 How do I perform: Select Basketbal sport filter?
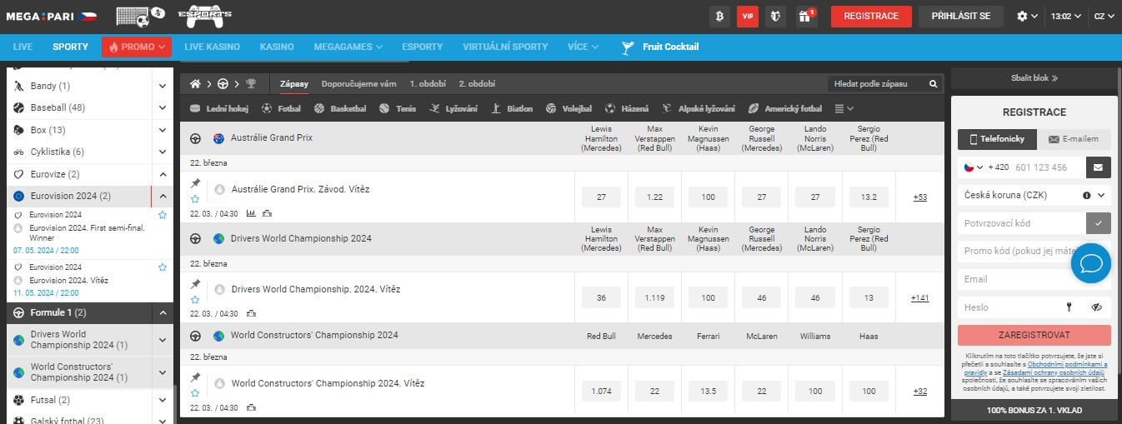click(x=340, y=108)
